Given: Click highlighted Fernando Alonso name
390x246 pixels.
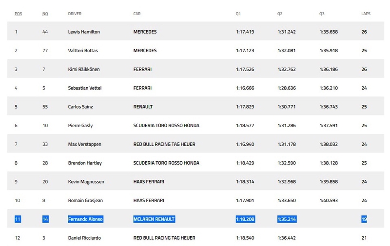Looking at the screenshot, I should point(86,219).
